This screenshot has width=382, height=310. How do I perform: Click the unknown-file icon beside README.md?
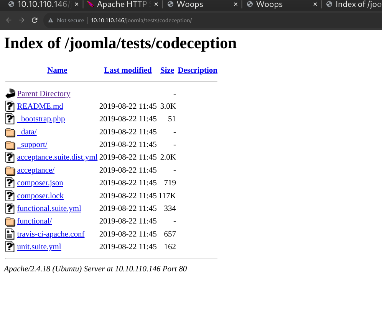(x=10, y=106)
